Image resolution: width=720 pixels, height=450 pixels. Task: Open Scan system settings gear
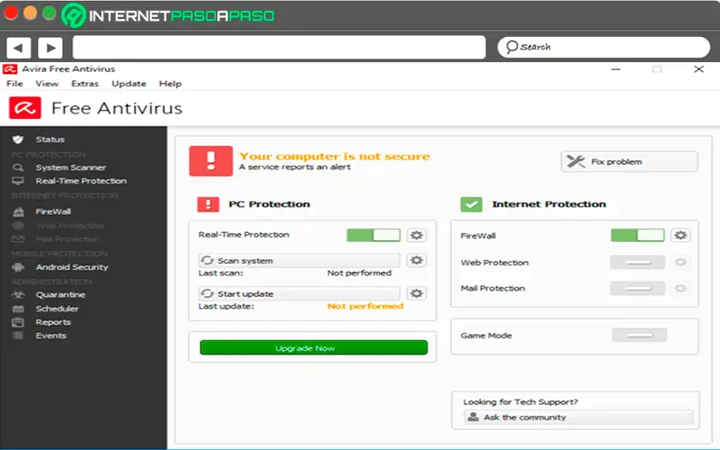417,260
